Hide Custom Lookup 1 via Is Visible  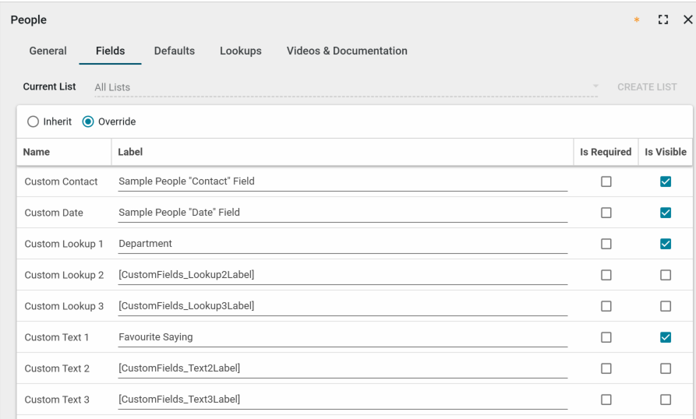[666, 244]
